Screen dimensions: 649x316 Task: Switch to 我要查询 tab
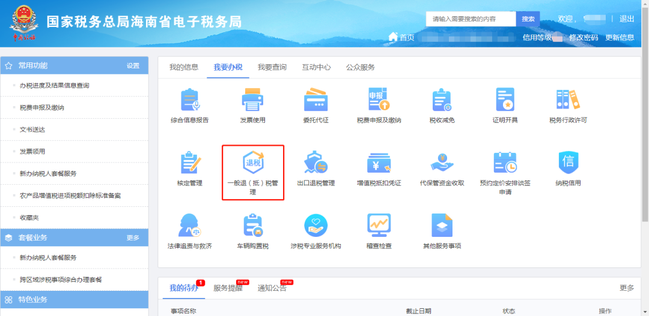coord(272,67)
